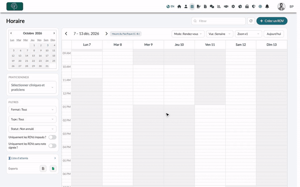Open the chat messages icon
The width and height of the screenshot is (300, 187).
pos(212,6)
